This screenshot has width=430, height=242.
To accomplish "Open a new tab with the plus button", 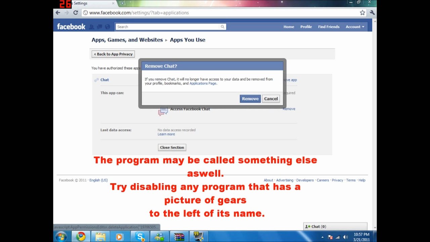I will tap(122, 3).
